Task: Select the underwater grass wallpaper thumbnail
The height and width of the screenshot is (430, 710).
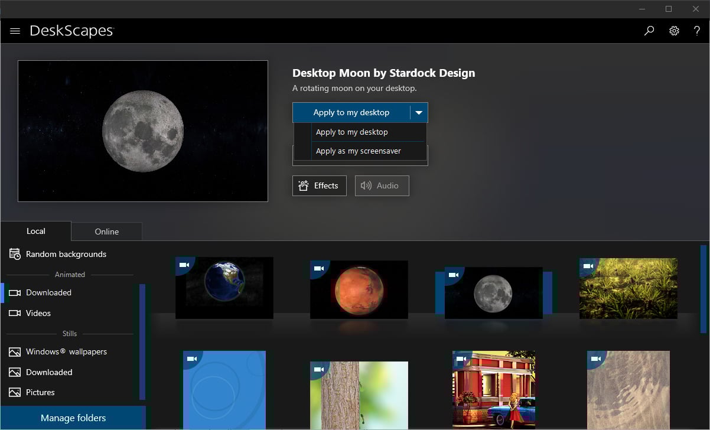Action: click(628, 288)
